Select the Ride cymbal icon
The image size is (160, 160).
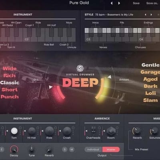[49, 131]
